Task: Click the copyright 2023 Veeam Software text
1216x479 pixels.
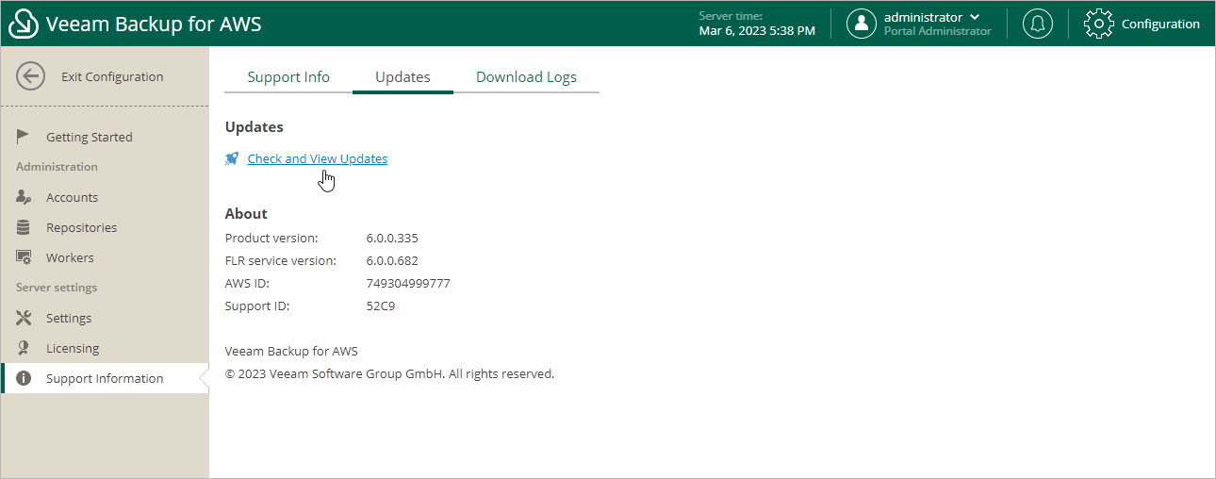Action: pyautogui.click(x=389, y=373)
